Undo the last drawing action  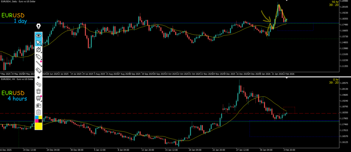coord(38,84)
